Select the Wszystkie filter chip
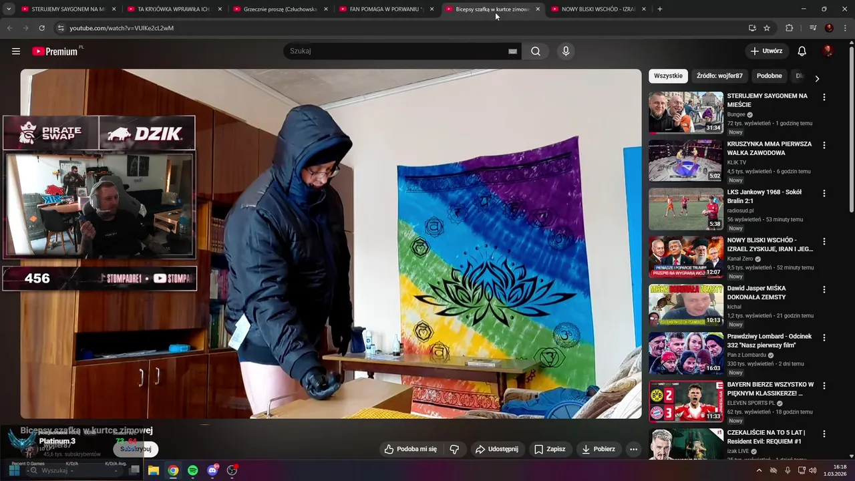 [668, 76]
